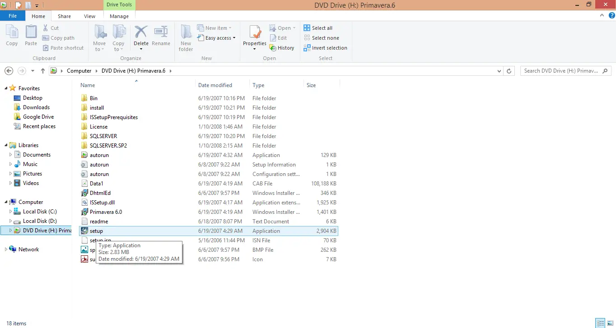Select the Cut icon

47,28
